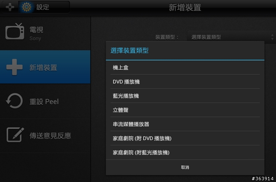Choose DVD 播放機 from the list
The image size is (276, 182).
[185, 82]
